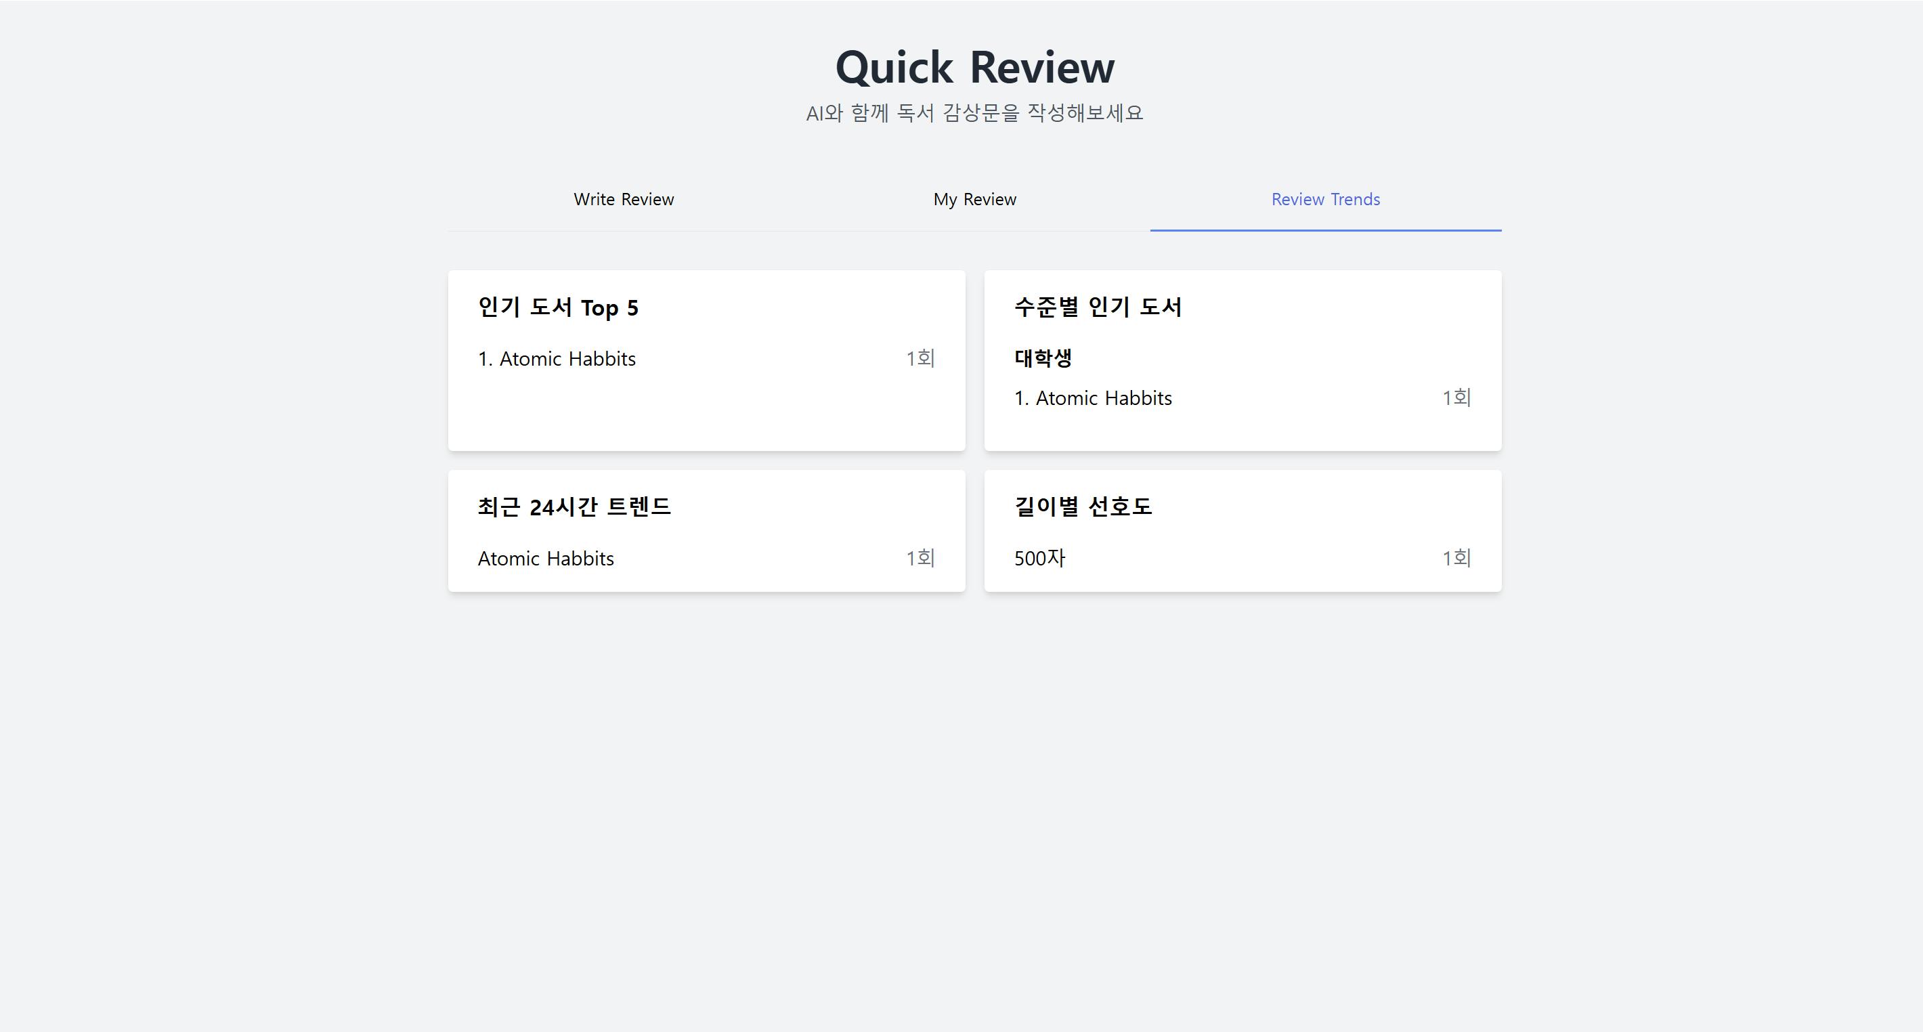The width and height of the screenshot is (1923, 1032).
Task: Open the 최근 24시간 트렌드 card header
Action: tap(574, 507)
